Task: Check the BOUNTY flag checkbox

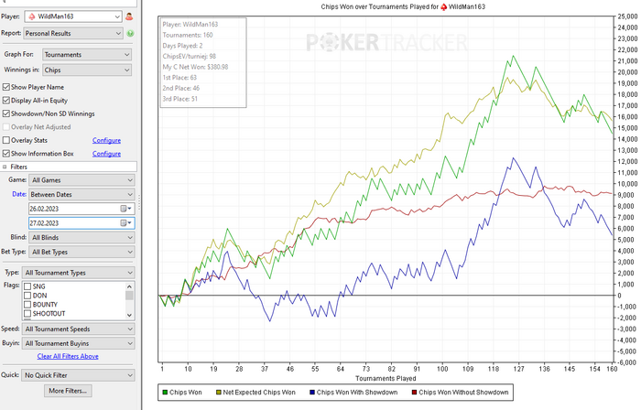Action: tap(27, 304)
